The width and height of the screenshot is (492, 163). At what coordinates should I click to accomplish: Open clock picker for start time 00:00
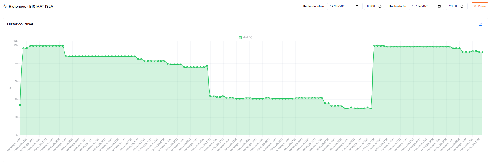(380, 6)
